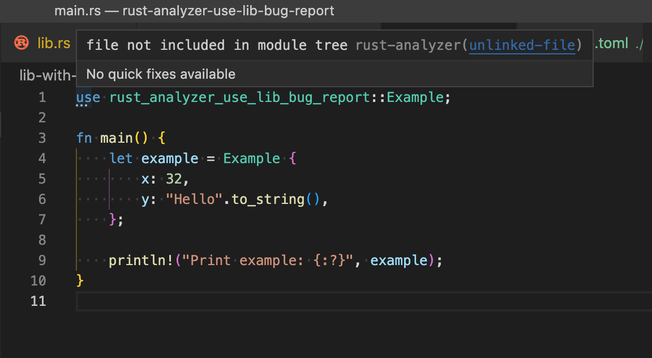Click the 'use' keyword on line 1
652x358 pixels.
88,97
